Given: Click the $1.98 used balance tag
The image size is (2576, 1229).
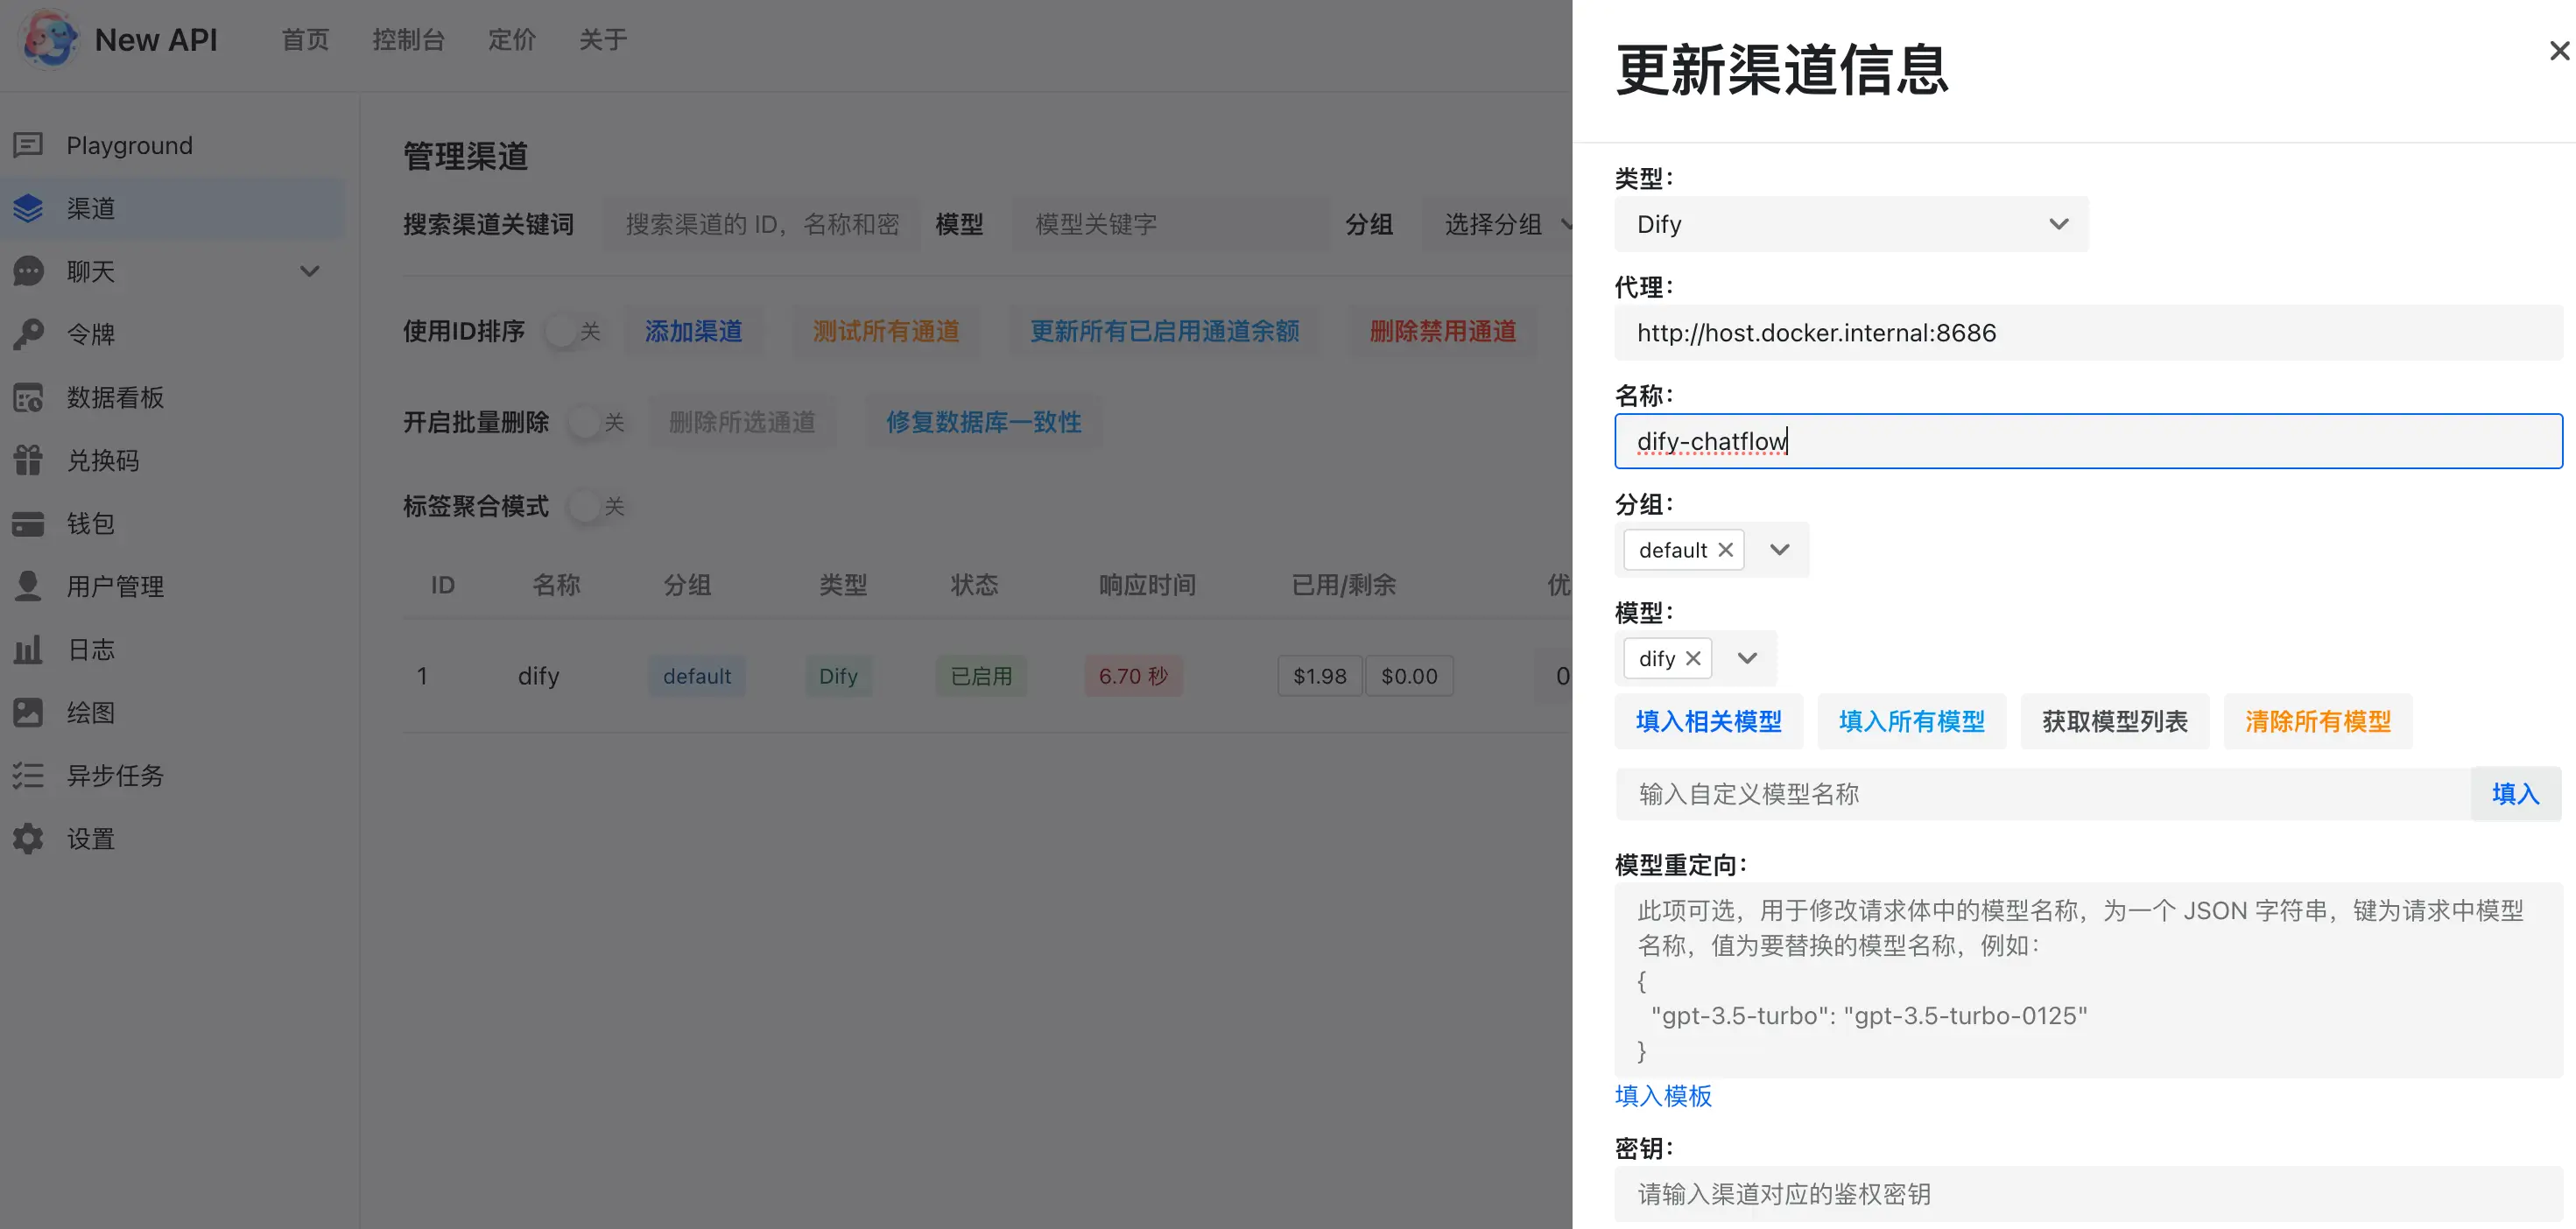Looking at the screenshot, I should pyautogui.click(x=1320, y=676).
